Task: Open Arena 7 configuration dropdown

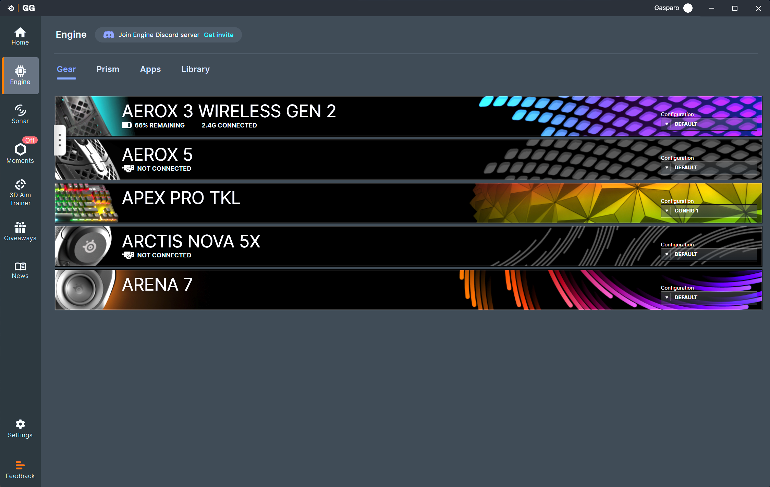Action: (708, 297)
